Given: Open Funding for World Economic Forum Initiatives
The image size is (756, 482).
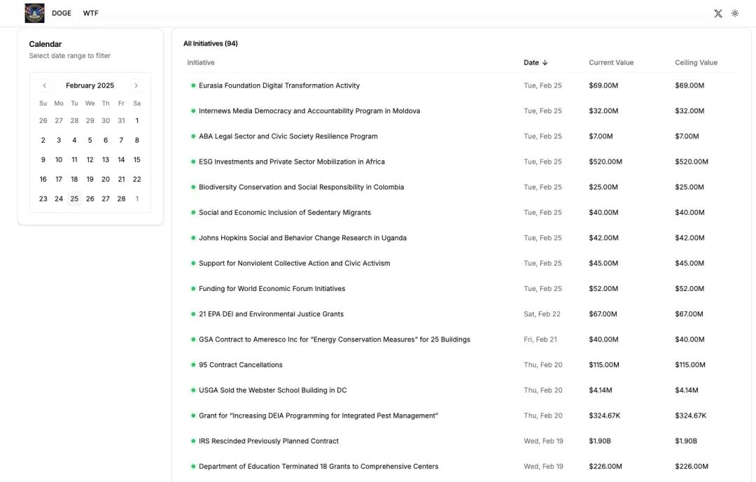Looking at the screenshot, I should (x=272, y=289).
